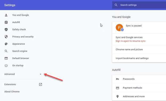Select Search engine in sidebar
This screenshot has width=166, height=101.
20,51
